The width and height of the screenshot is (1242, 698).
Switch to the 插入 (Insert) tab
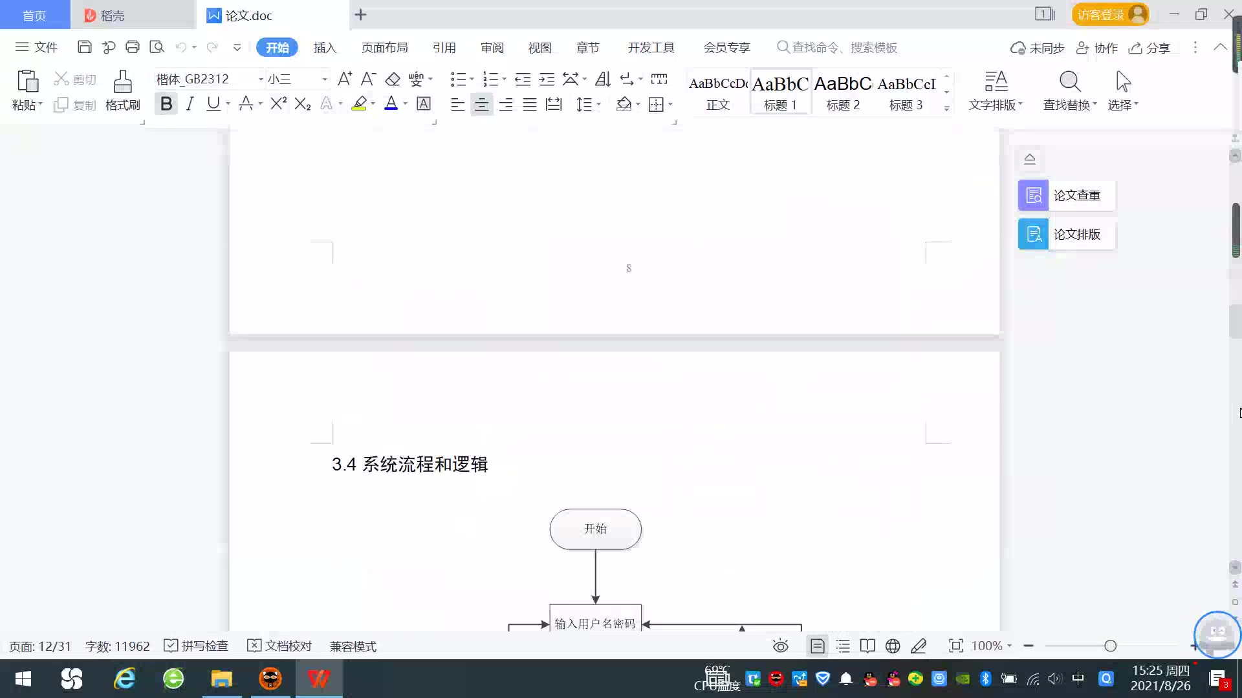point(325,47)
